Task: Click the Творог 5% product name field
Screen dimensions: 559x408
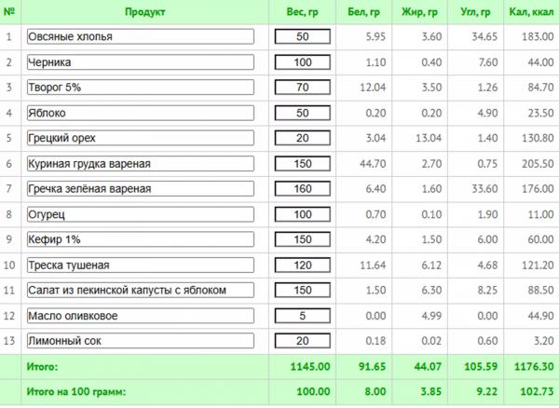Action: tap(141, 88)
